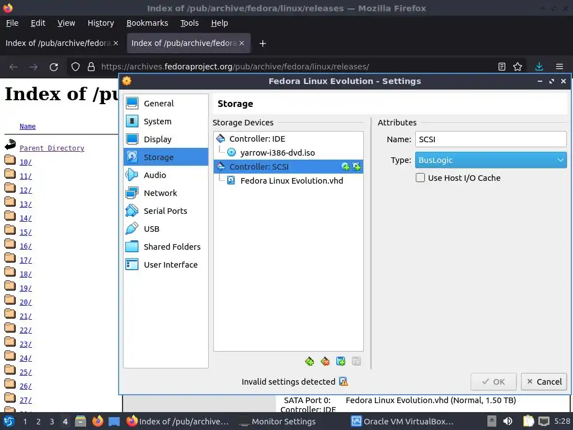The image size is (573, 430).
Task: Open Firefox Bookmarks menu
Action: (x=147, y=23)
